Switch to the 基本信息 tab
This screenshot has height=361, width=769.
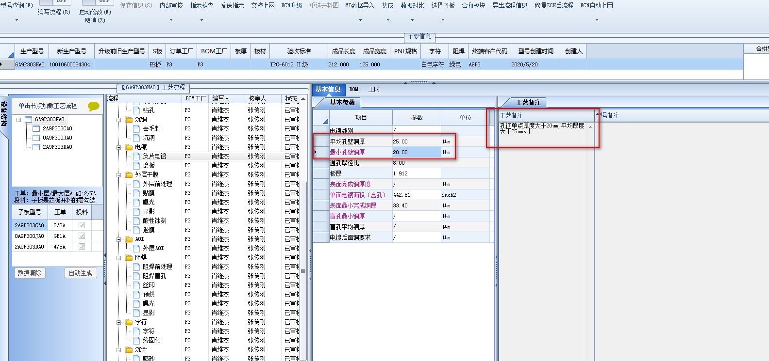[328, 90]
